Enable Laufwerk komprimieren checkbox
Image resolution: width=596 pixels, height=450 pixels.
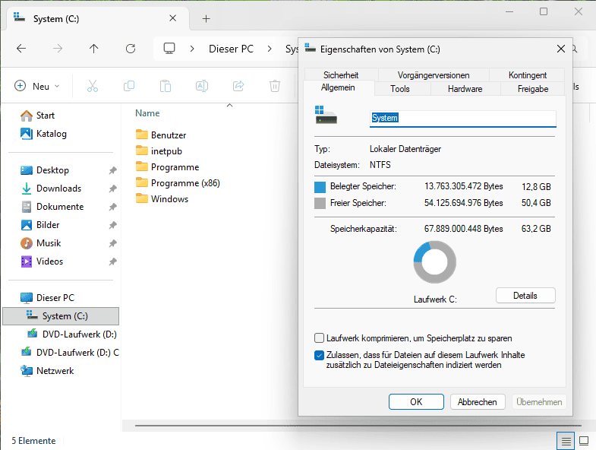pos(319,338)
